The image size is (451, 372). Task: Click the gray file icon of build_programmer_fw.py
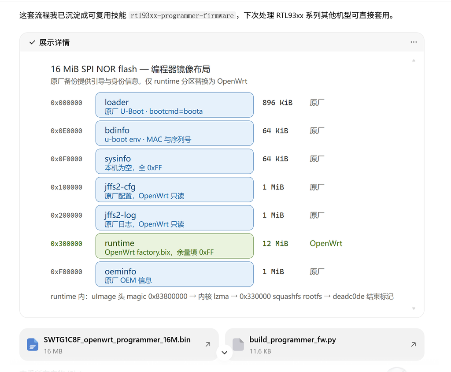click(238, 345)
